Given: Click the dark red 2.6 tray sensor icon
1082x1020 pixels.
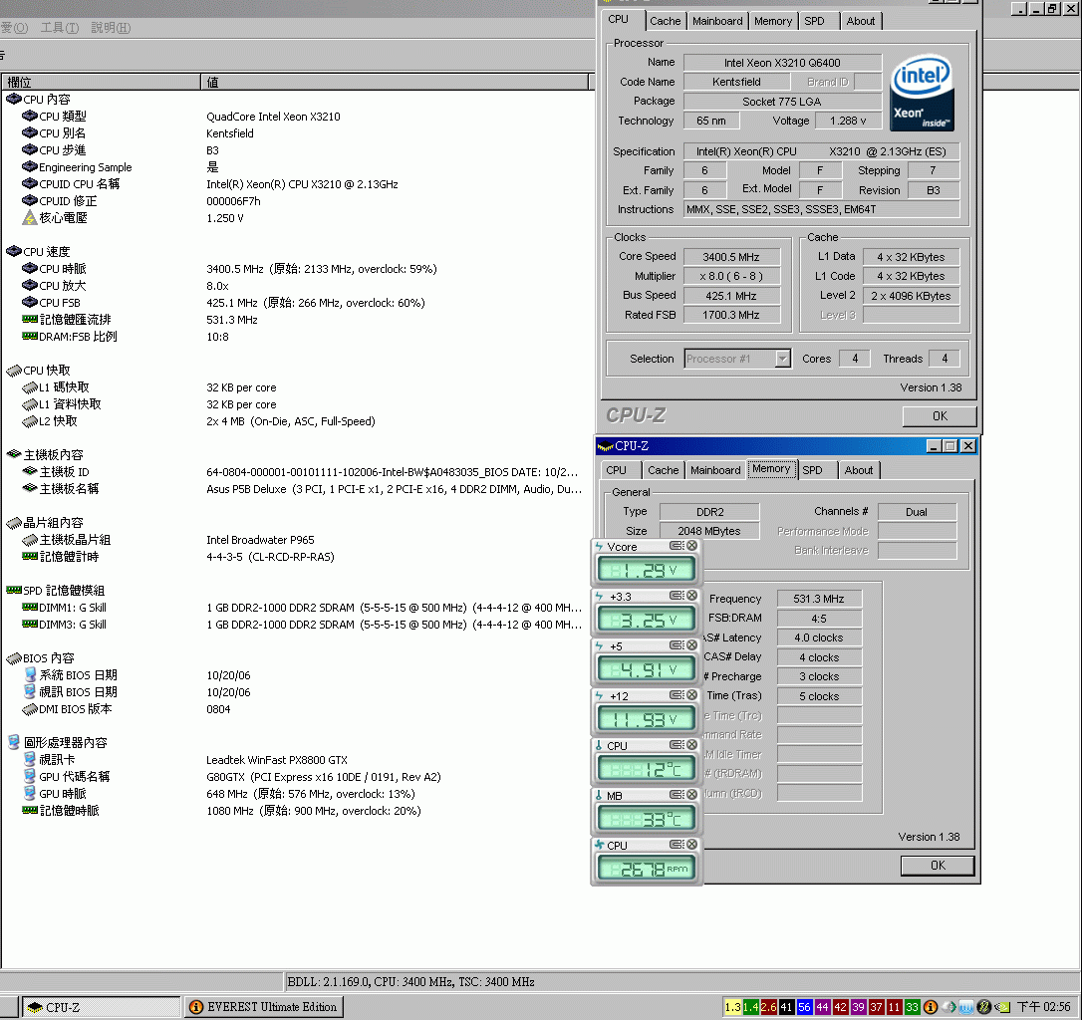Looking at the screenshot, I should (768, 1007).
